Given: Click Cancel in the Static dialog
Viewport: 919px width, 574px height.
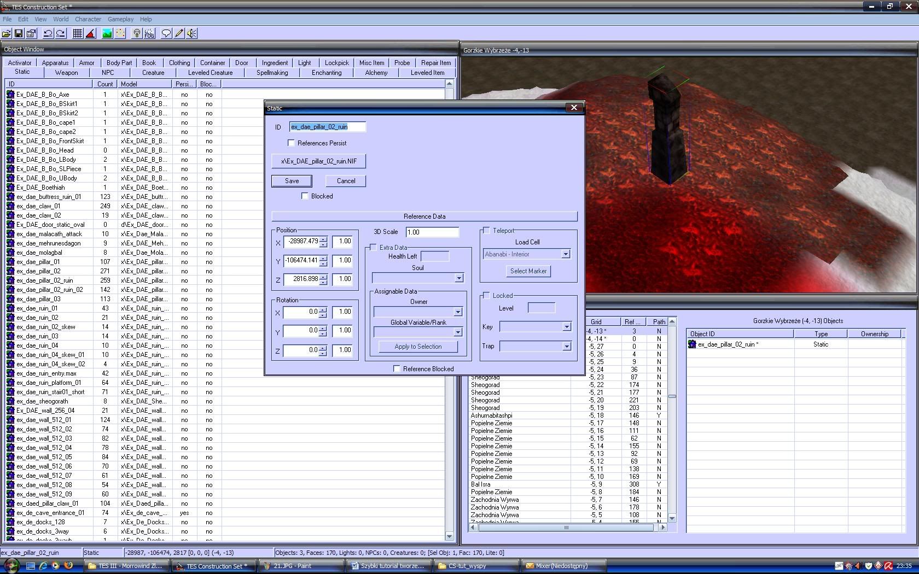Looking at the screenshot, I should click(x=346, y=181).
